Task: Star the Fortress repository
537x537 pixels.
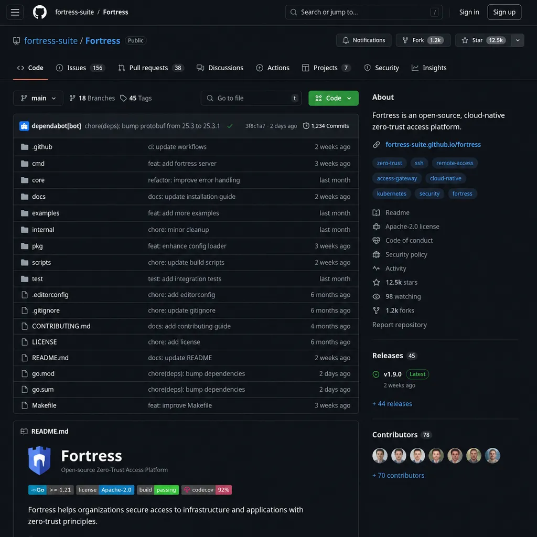Action: (x=483, y=40)
